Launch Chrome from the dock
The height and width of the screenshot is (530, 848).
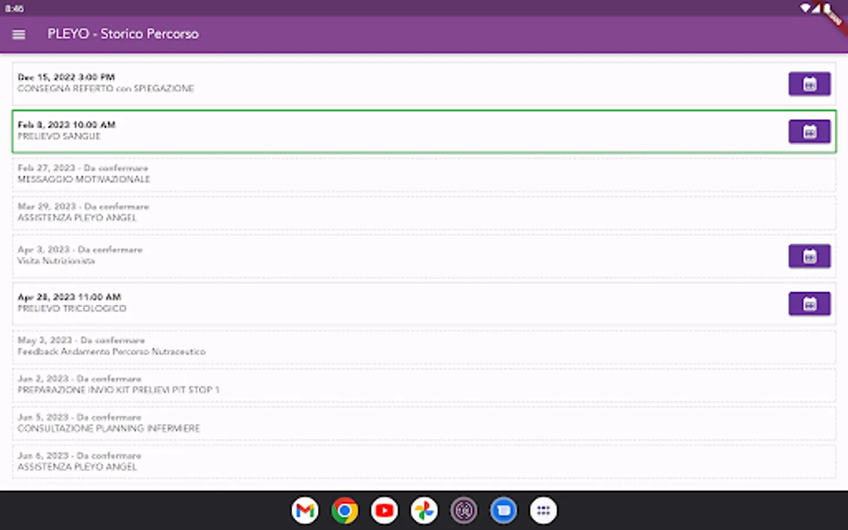pos(345,511)
